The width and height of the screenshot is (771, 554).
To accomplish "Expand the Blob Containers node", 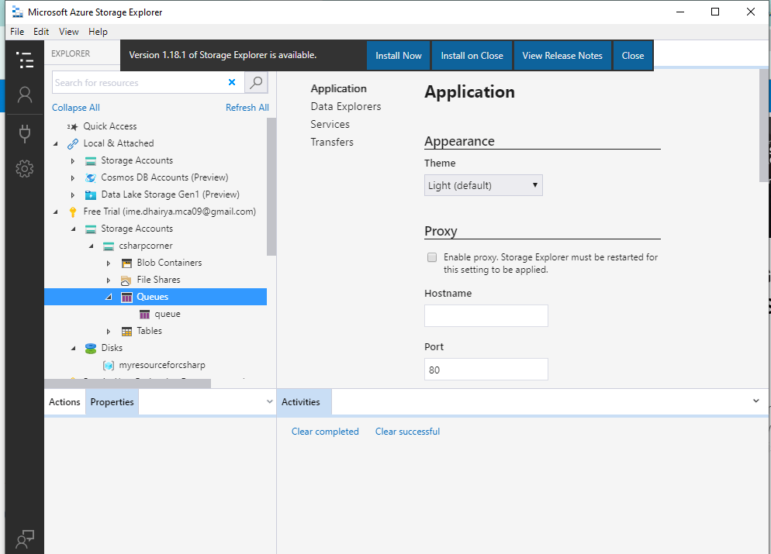I will (x=109, y=263).
